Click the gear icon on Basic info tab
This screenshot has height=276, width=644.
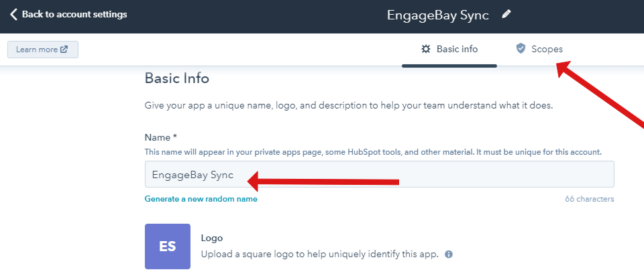(426, 49)
